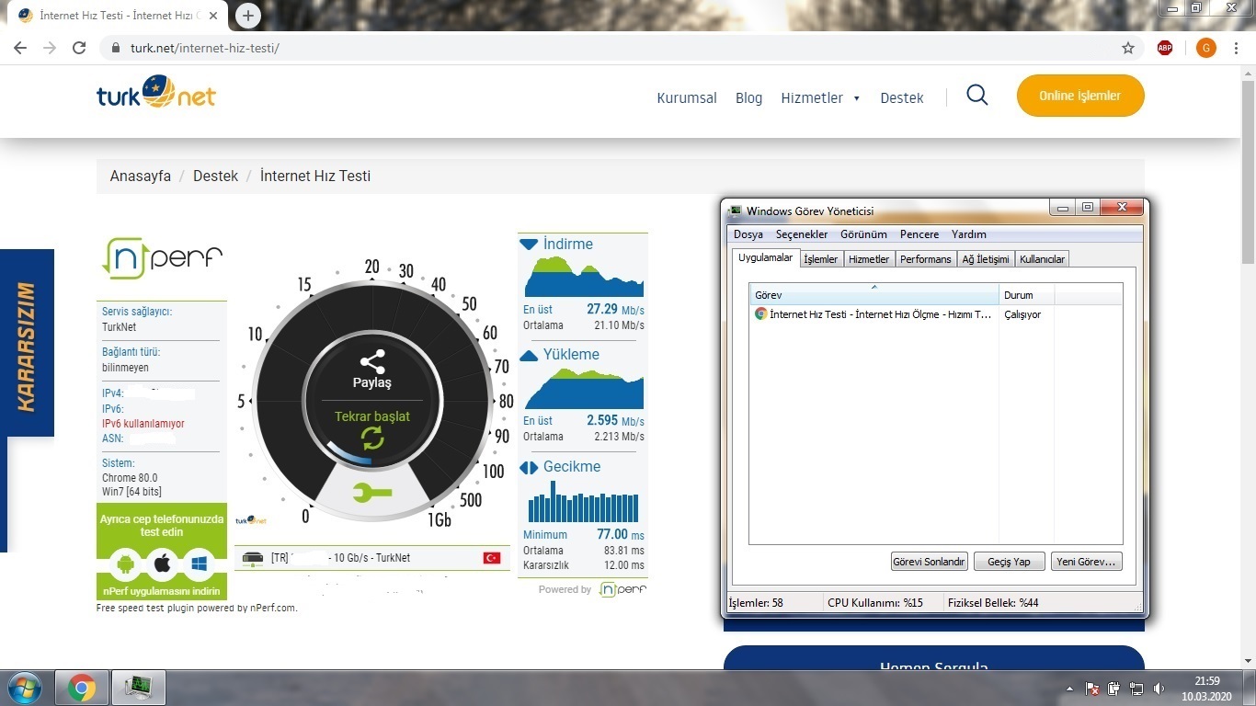Open the green wrench settings icon

click(x=372, y=494)
